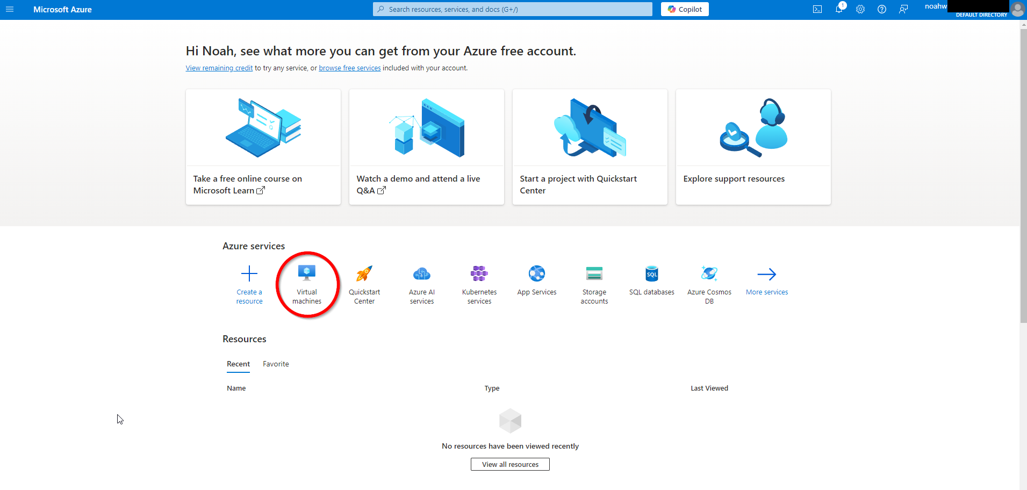
Task: Open SQL databases
Action: [652, 280]
